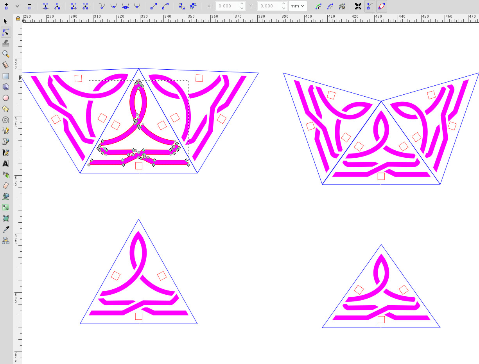Toggle the guide lock icon at ruler corner
The width and height of the screenshot is (479, 364).
click(x=18, y=18)
